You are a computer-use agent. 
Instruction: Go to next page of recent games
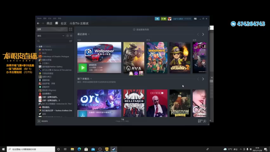pos(203,34)
